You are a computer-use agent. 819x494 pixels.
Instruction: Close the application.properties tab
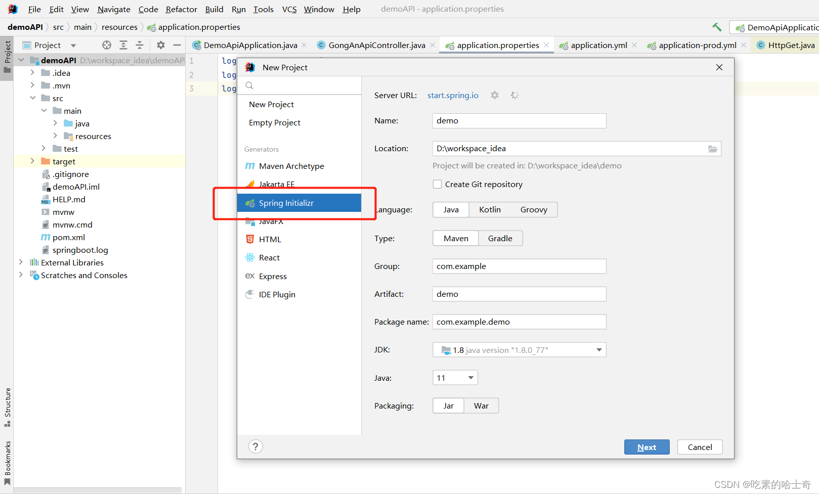[x=546, y=45]
